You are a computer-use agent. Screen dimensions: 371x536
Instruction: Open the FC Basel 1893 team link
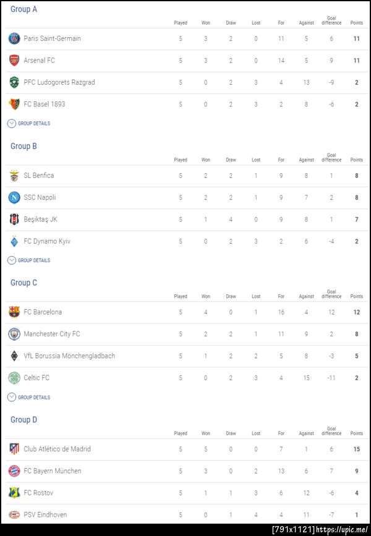(x=44, y=104)
